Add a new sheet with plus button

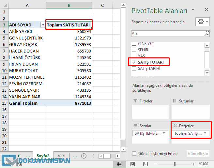coord(84,156)
